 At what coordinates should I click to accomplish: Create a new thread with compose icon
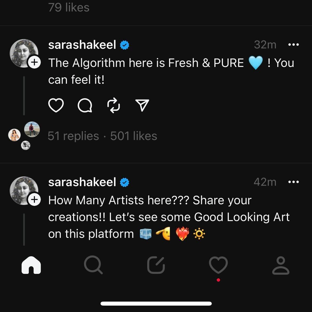[156, 265]
